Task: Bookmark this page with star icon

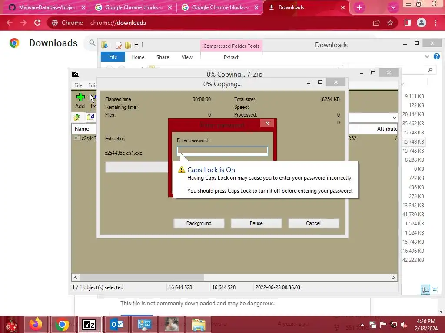Action: coord(390,23)
